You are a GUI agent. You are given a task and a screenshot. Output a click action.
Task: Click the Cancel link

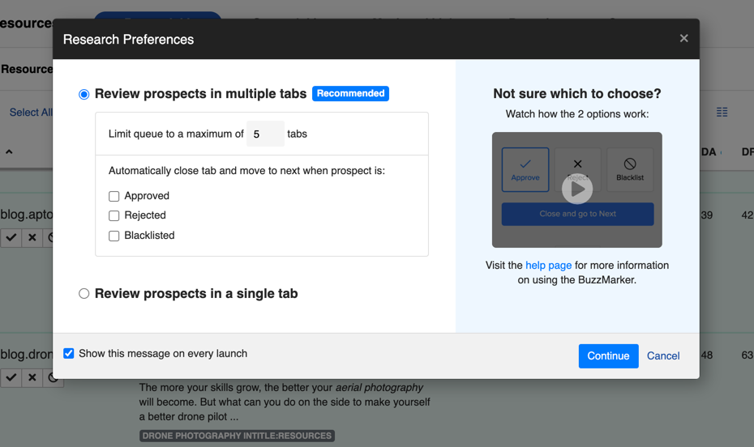[x=662, y=355]
